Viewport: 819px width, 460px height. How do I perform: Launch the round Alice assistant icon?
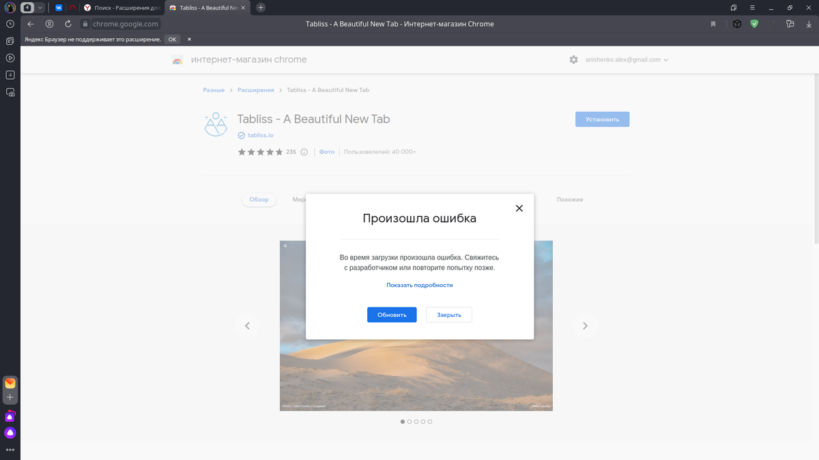[x=10, y=433]
